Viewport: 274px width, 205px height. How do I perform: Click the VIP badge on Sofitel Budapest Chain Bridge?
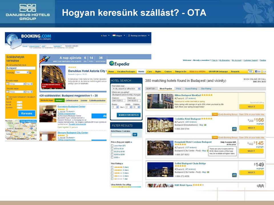[x=234, y=175]
